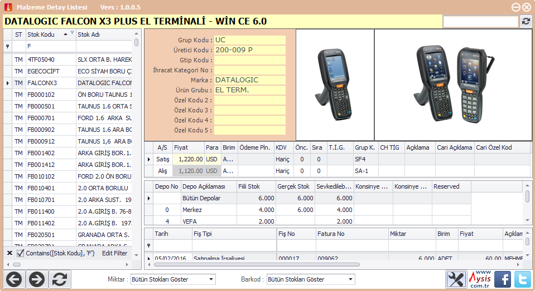Click the SA-1 group code cell
Image resolution: width=535 pixels, height=291 pixels.
click(366, 171)
